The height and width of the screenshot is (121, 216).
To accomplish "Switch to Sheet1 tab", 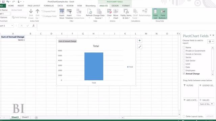I will [x=25, y=117].
